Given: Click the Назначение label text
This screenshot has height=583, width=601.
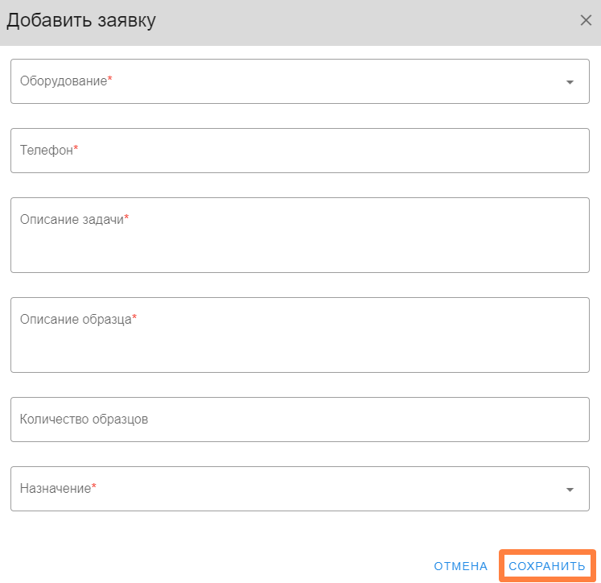Looking at the screenshot, I should (55, 489).
